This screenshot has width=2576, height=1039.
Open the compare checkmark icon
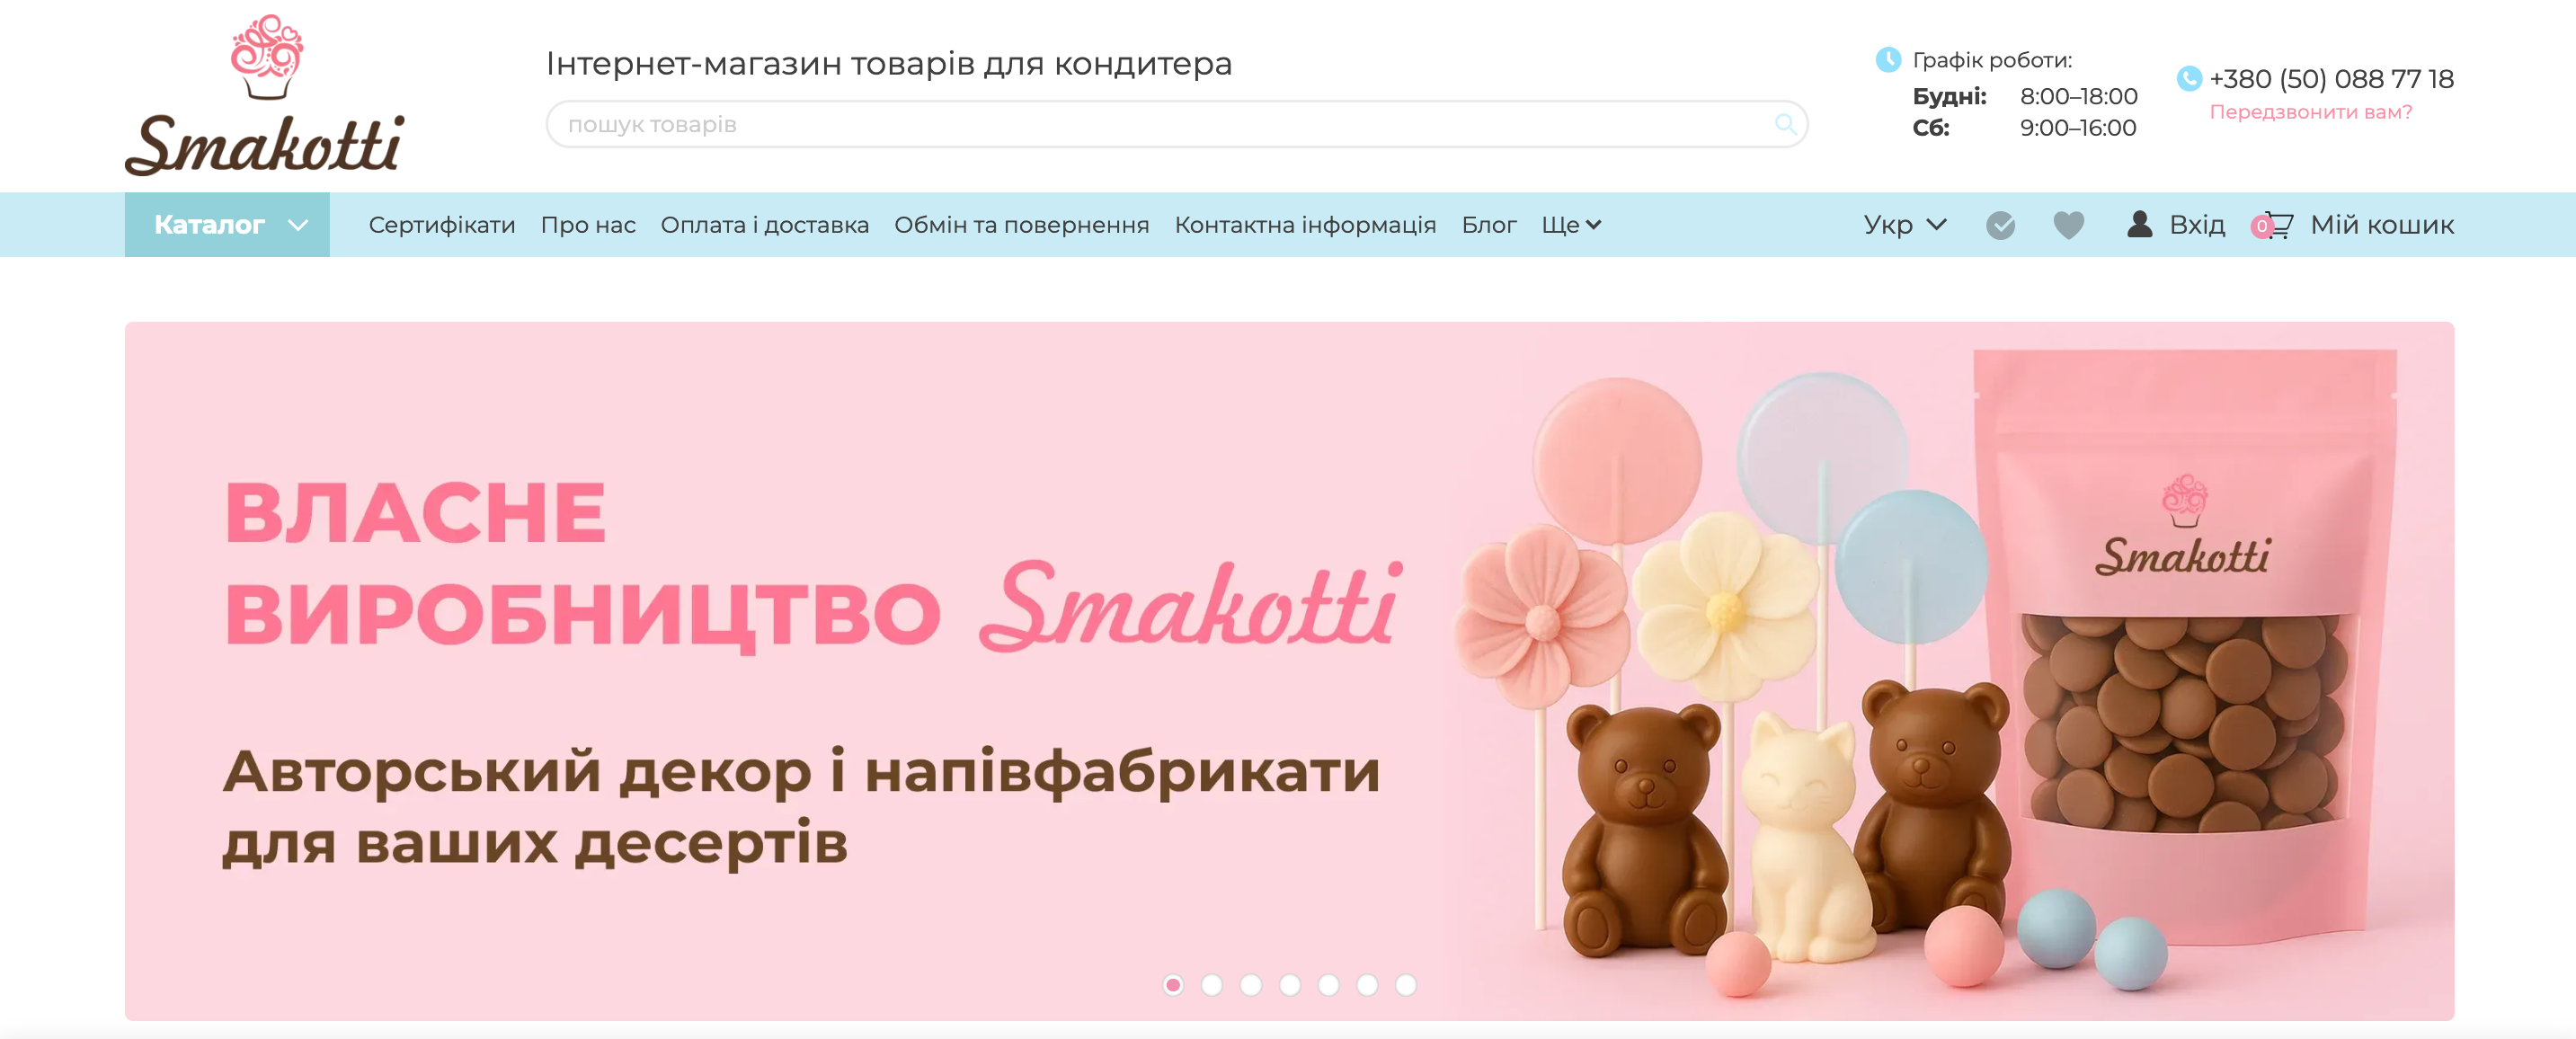[x=2000, y=225]
